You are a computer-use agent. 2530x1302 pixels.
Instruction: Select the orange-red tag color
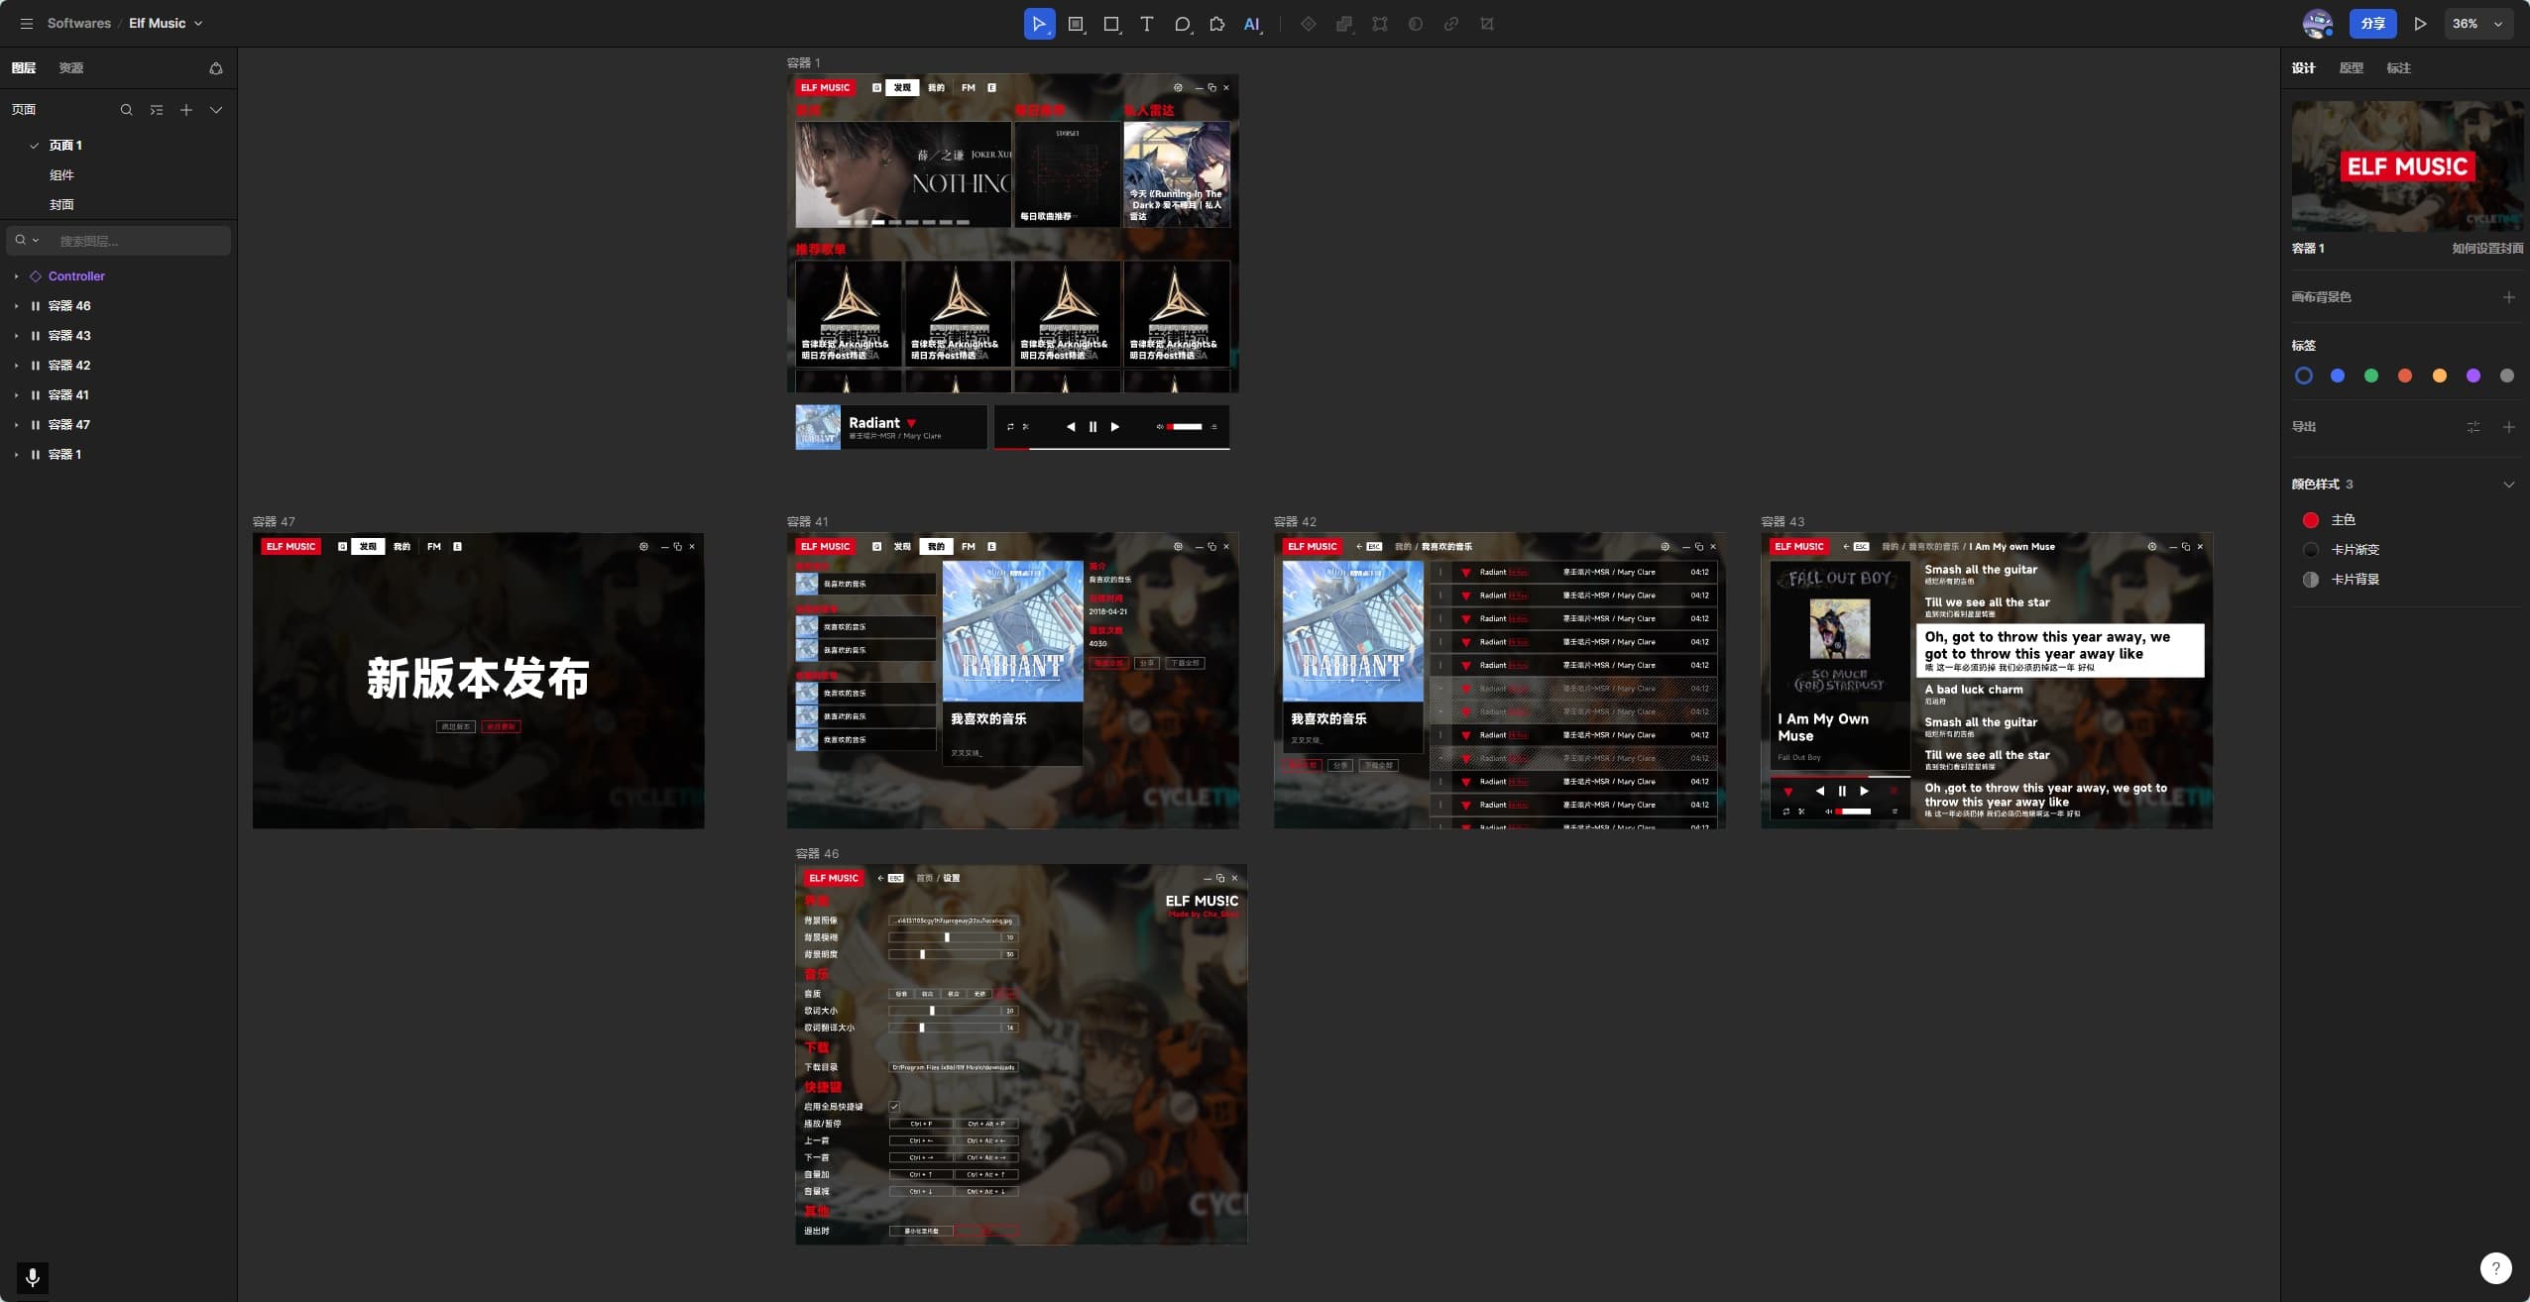(2404, 376)
